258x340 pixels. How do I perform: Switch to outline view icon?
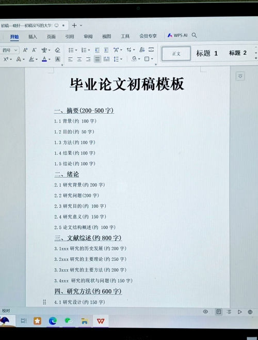click(229, 312)
